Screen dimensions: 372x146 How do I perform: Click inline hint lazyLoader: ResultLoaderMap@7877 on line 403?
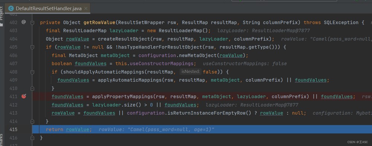click(264, 30)
